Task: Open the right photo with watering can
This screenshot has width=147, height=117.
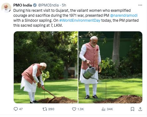Action: [110, 67]
